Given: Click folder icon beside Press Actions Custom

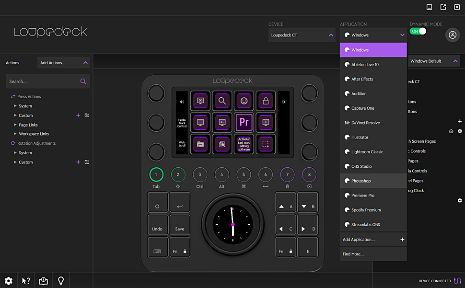Looking at the screenshot, I should [87, 115].
